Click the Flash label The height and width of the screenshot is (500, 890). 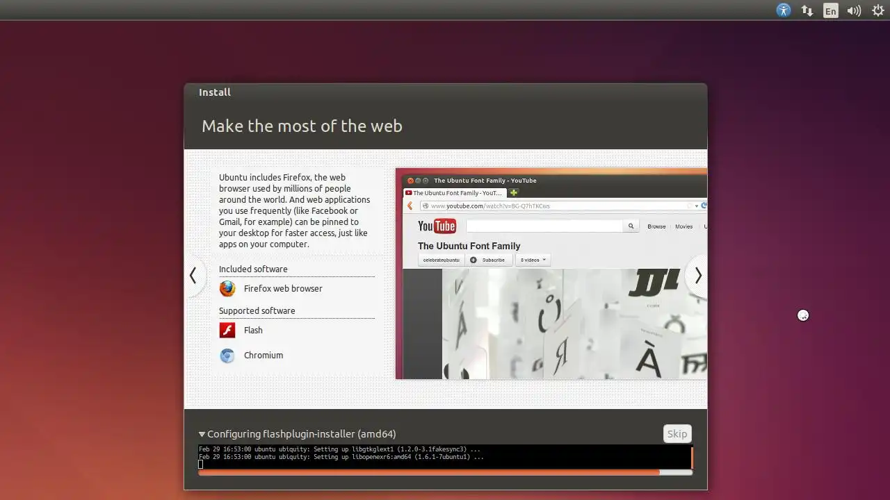pyautogui.click(x=253, y=330)
